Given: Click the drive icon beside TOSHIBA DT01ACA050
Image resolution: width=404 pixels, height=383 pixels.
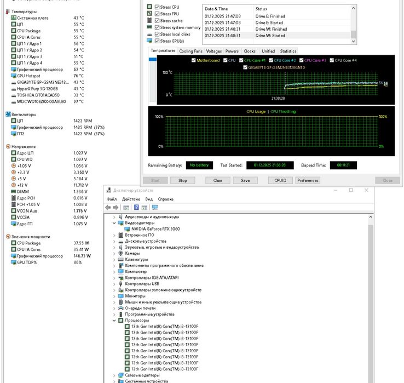Looking at the screenshot, I should tap(14, 95).
